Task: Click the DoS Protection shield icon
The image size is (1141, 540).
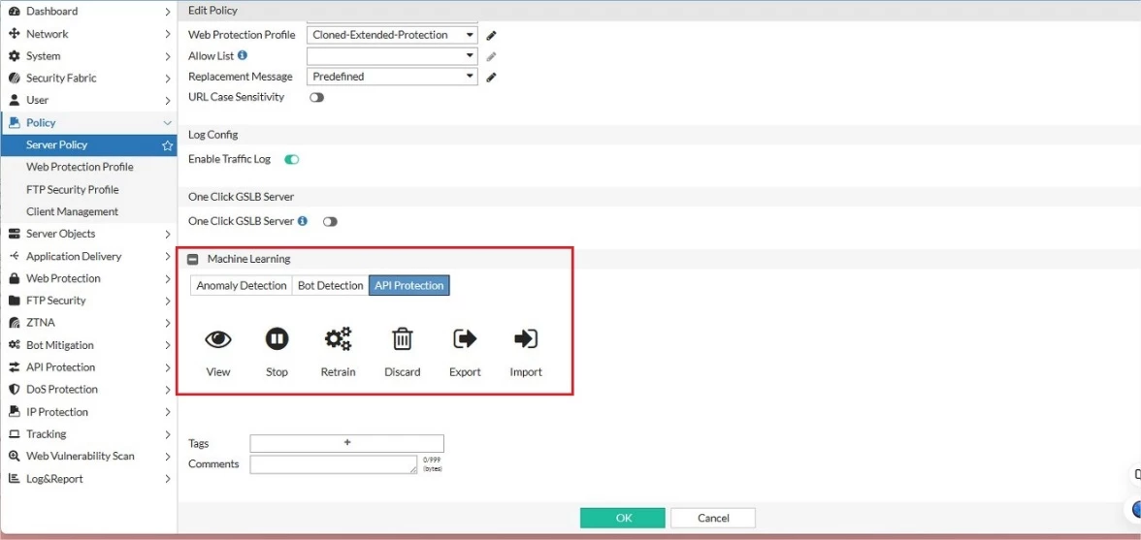Action: (14, 390)
